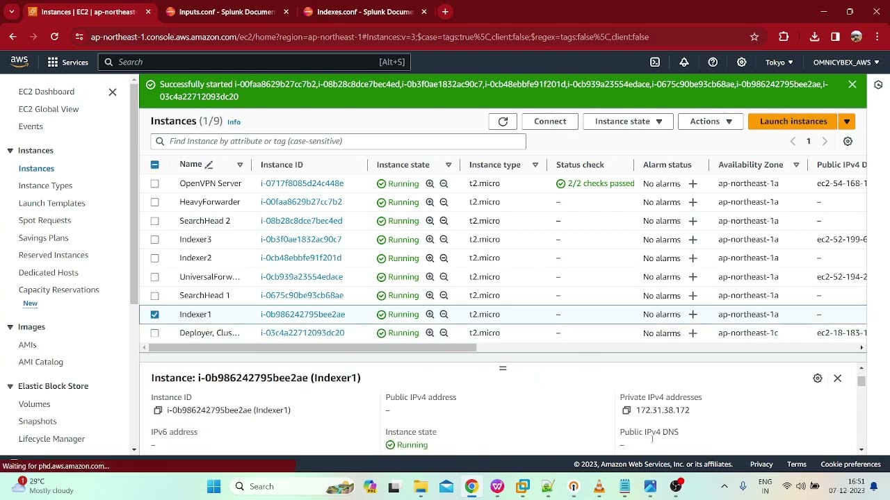Zoom out on HeavyForwarder instance state

pyautogui.click(x=444, y=202)
